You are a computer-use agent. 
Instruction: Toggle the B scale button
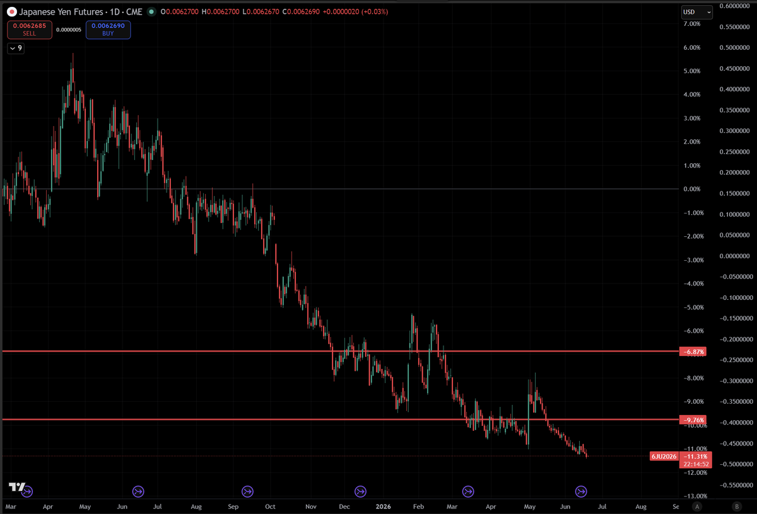[x=737, y=506]
